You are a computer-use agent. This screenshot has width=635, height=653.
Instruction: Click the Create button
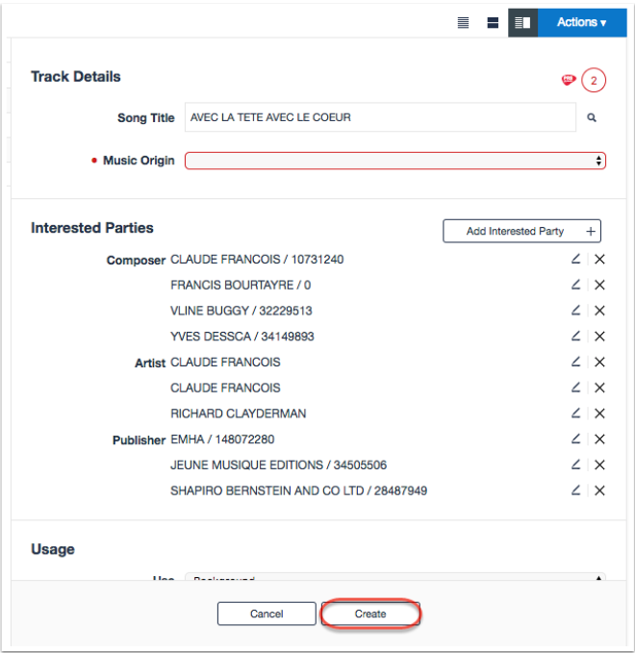click(370, 614)
